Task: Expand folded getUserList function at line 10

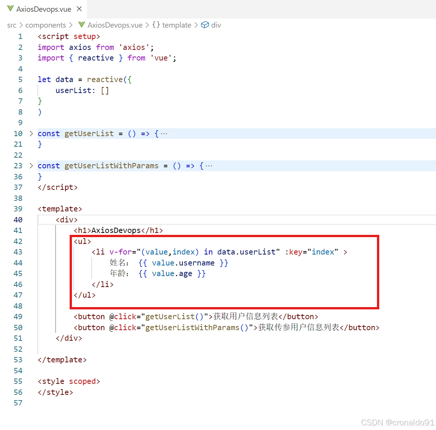Action: coord(31,134)
